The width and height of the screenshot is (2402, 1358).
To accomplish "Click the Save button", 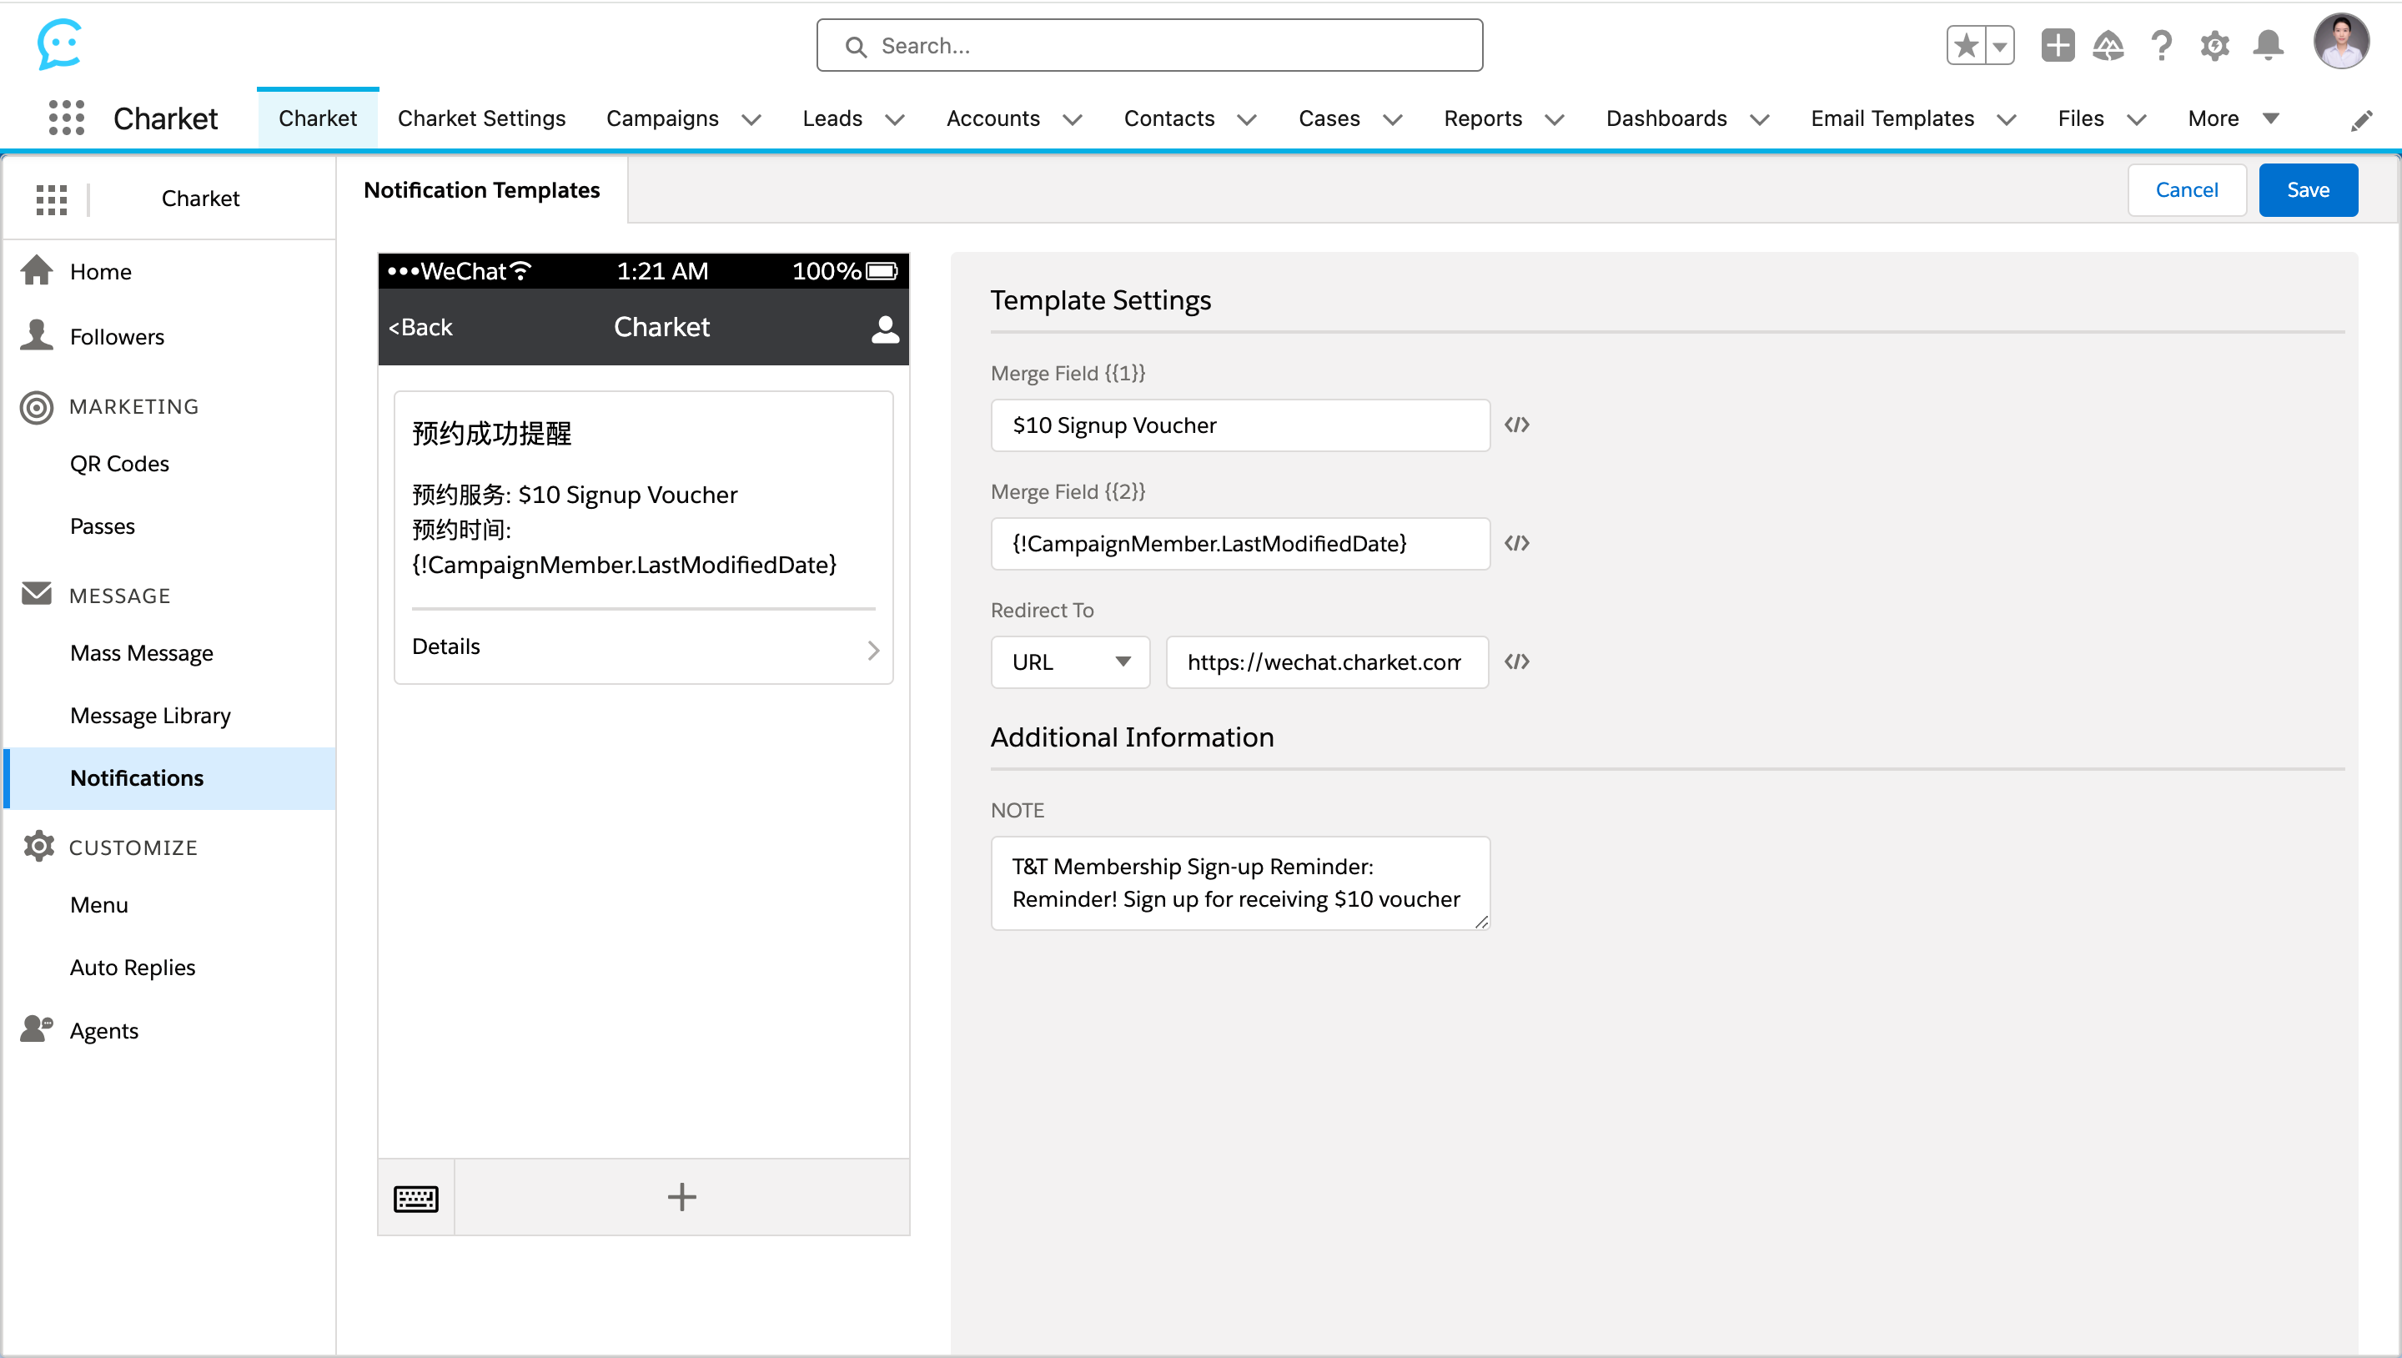I will (x=2307, y=190).
